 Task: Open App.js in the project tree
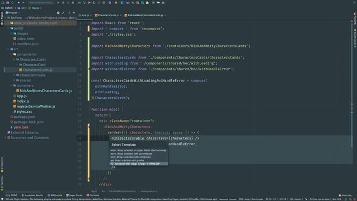click(20, 96)
